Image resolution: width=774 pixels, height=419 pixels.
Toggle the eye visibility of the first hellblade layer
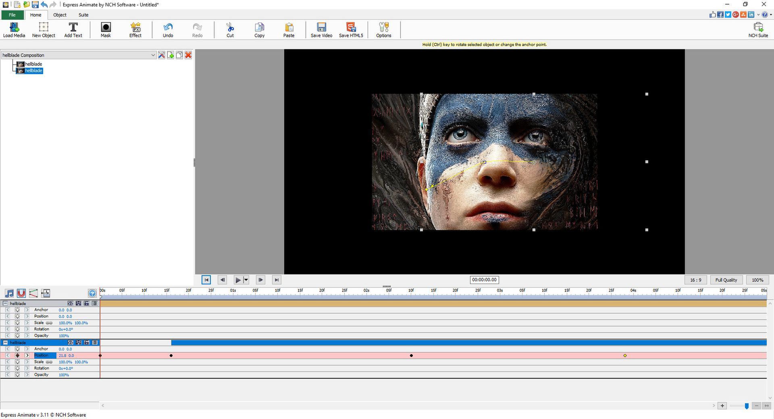coord(70,303)
